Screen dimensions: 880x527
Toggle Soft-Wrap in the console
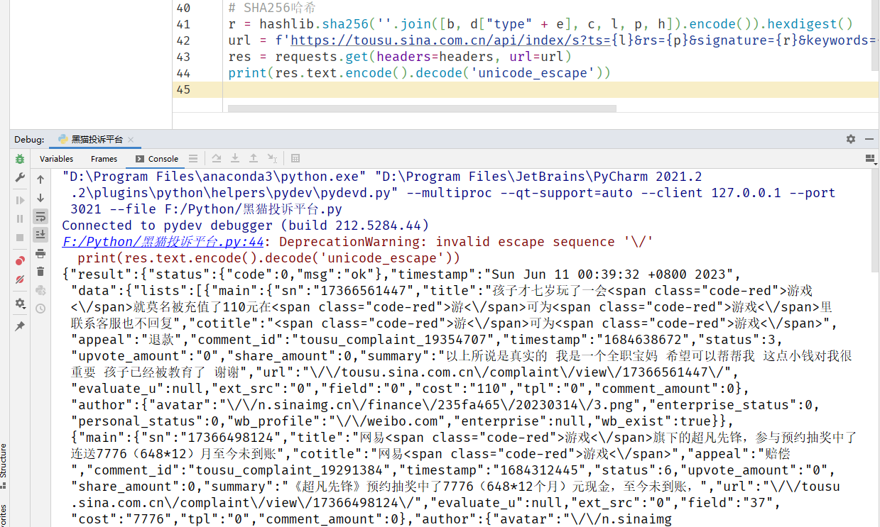click(x=40, y=216)
